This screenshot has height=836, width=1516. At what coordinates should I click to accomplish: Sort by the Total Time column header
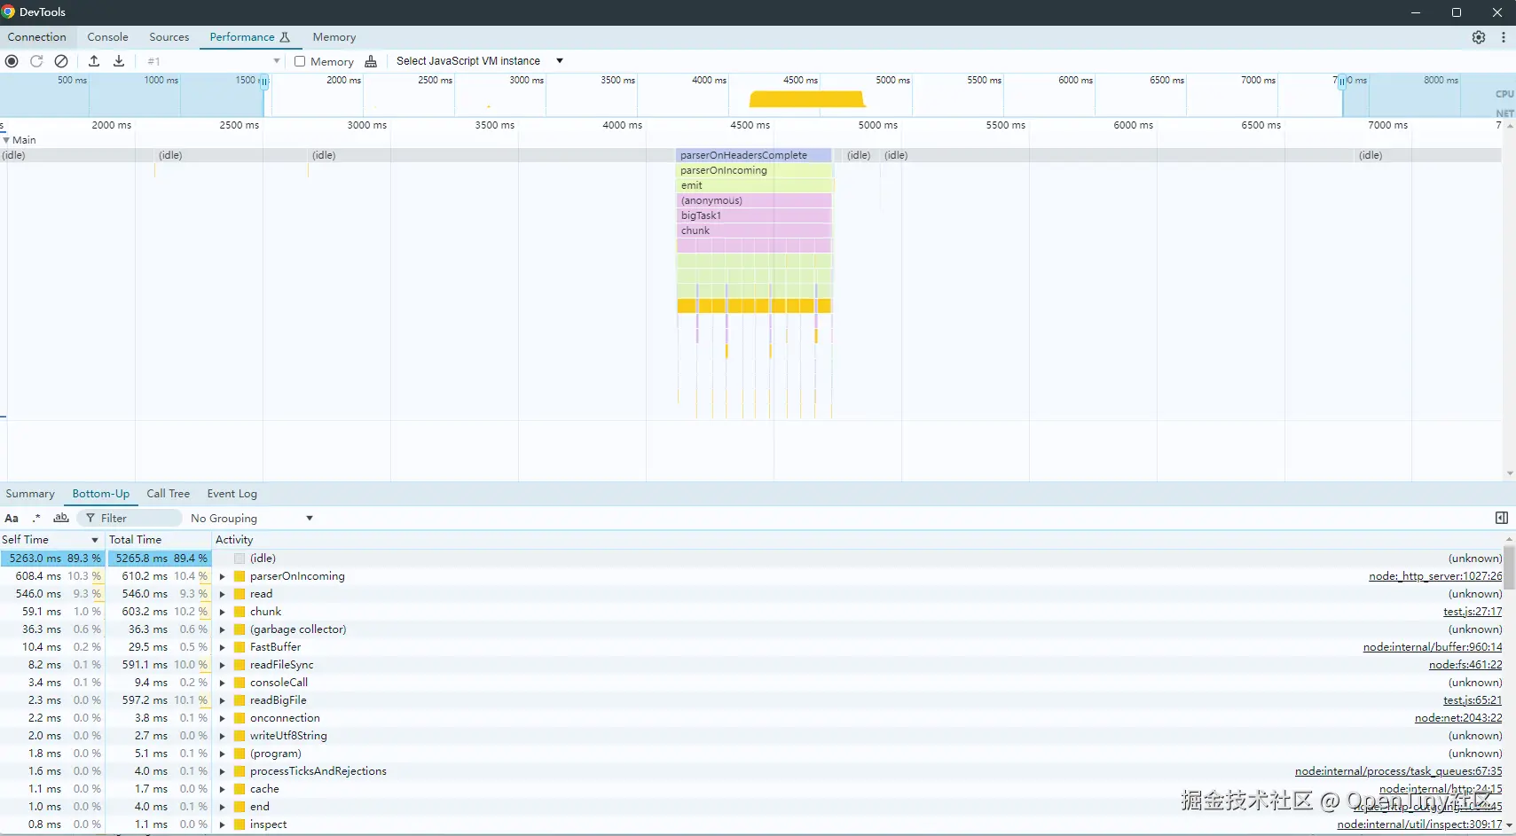[159, 540]
